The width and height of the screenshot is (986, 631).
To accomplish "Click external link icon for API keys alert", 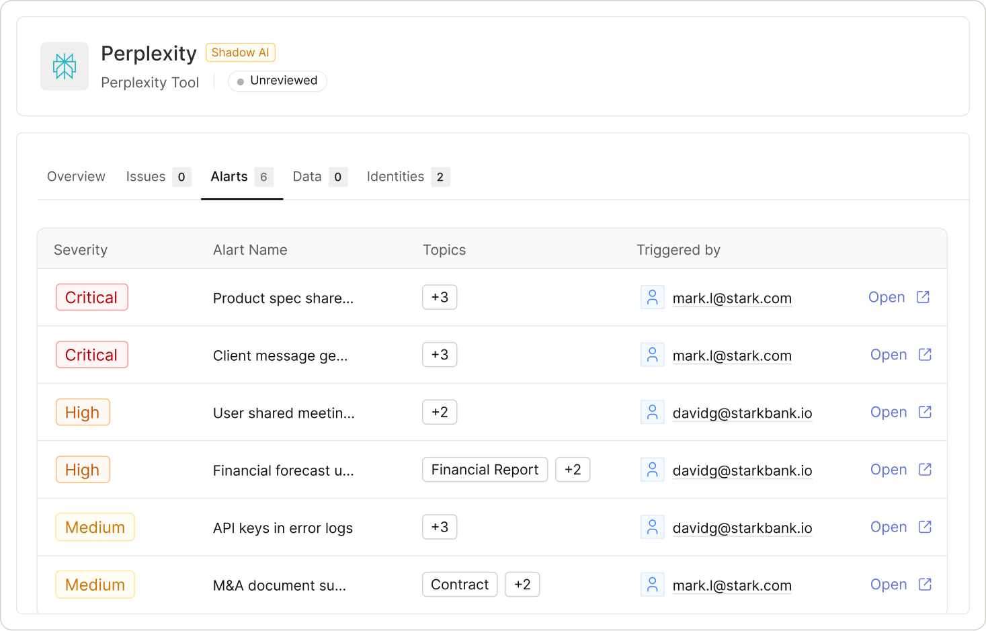I will click(x=925, y=527).
